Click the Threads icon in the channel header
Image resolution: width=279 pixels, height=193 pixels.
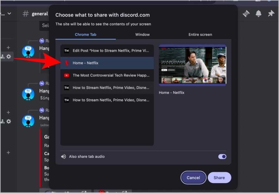246,14
